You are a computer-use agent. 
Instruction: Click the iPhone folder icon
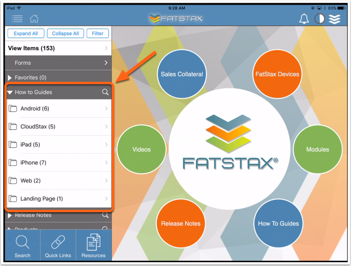pos(13,163)
